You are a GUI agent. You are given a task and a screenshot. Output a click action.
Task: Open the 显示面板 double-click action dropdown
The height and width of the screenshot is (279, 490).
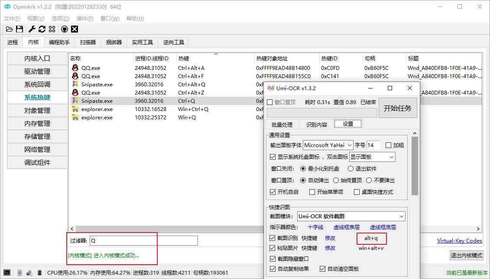pyautogui.click(x=372, y=157)
